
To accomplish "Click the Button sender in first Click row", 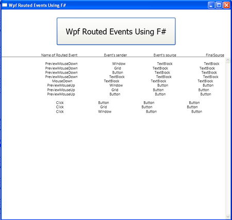I will [104, 103].
